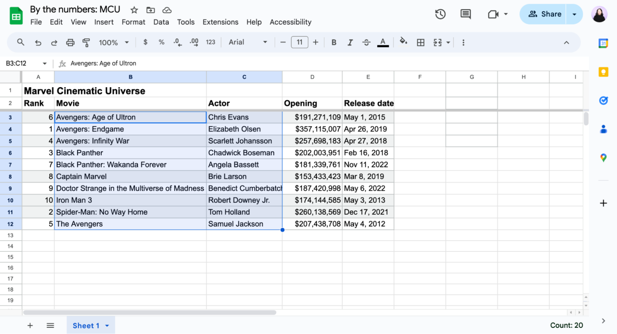
Task: Toggle italic formatting
Action: [350, 42]
